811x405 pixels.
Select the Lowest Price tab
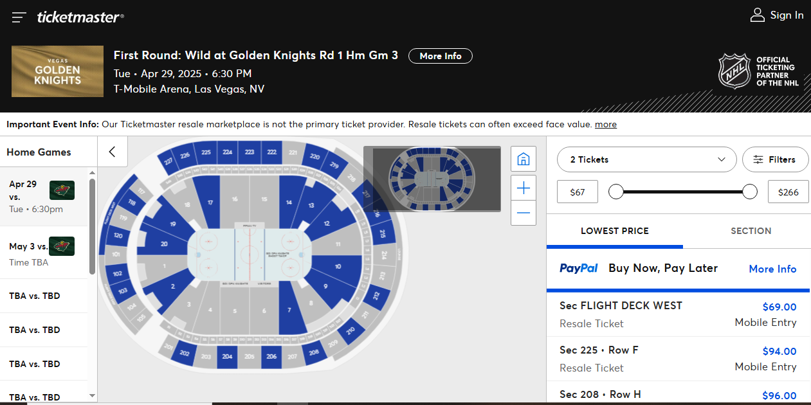point(614,231)
